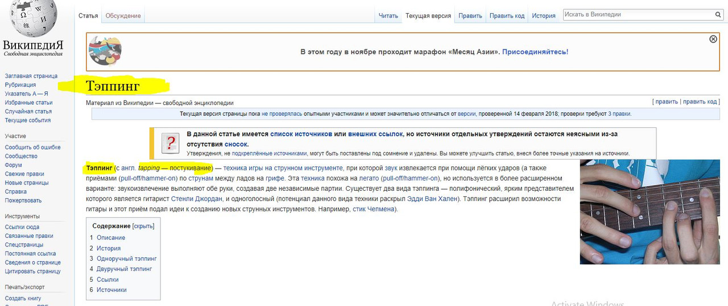Click техника игры на струнном инструменте link
This screenshot has height=306, width=728.
(x=283, y=169)
